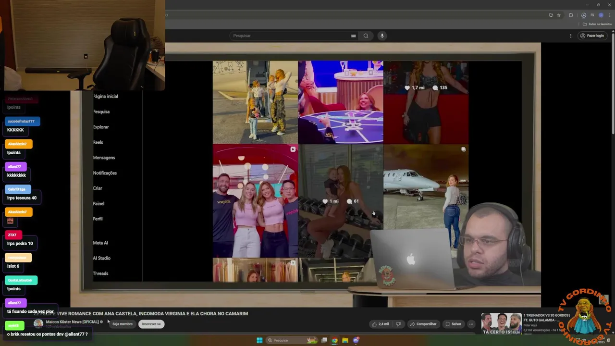
Task: Click chat username sucodefrutas777
Action: pyautogui.click(x=21, y=122)
